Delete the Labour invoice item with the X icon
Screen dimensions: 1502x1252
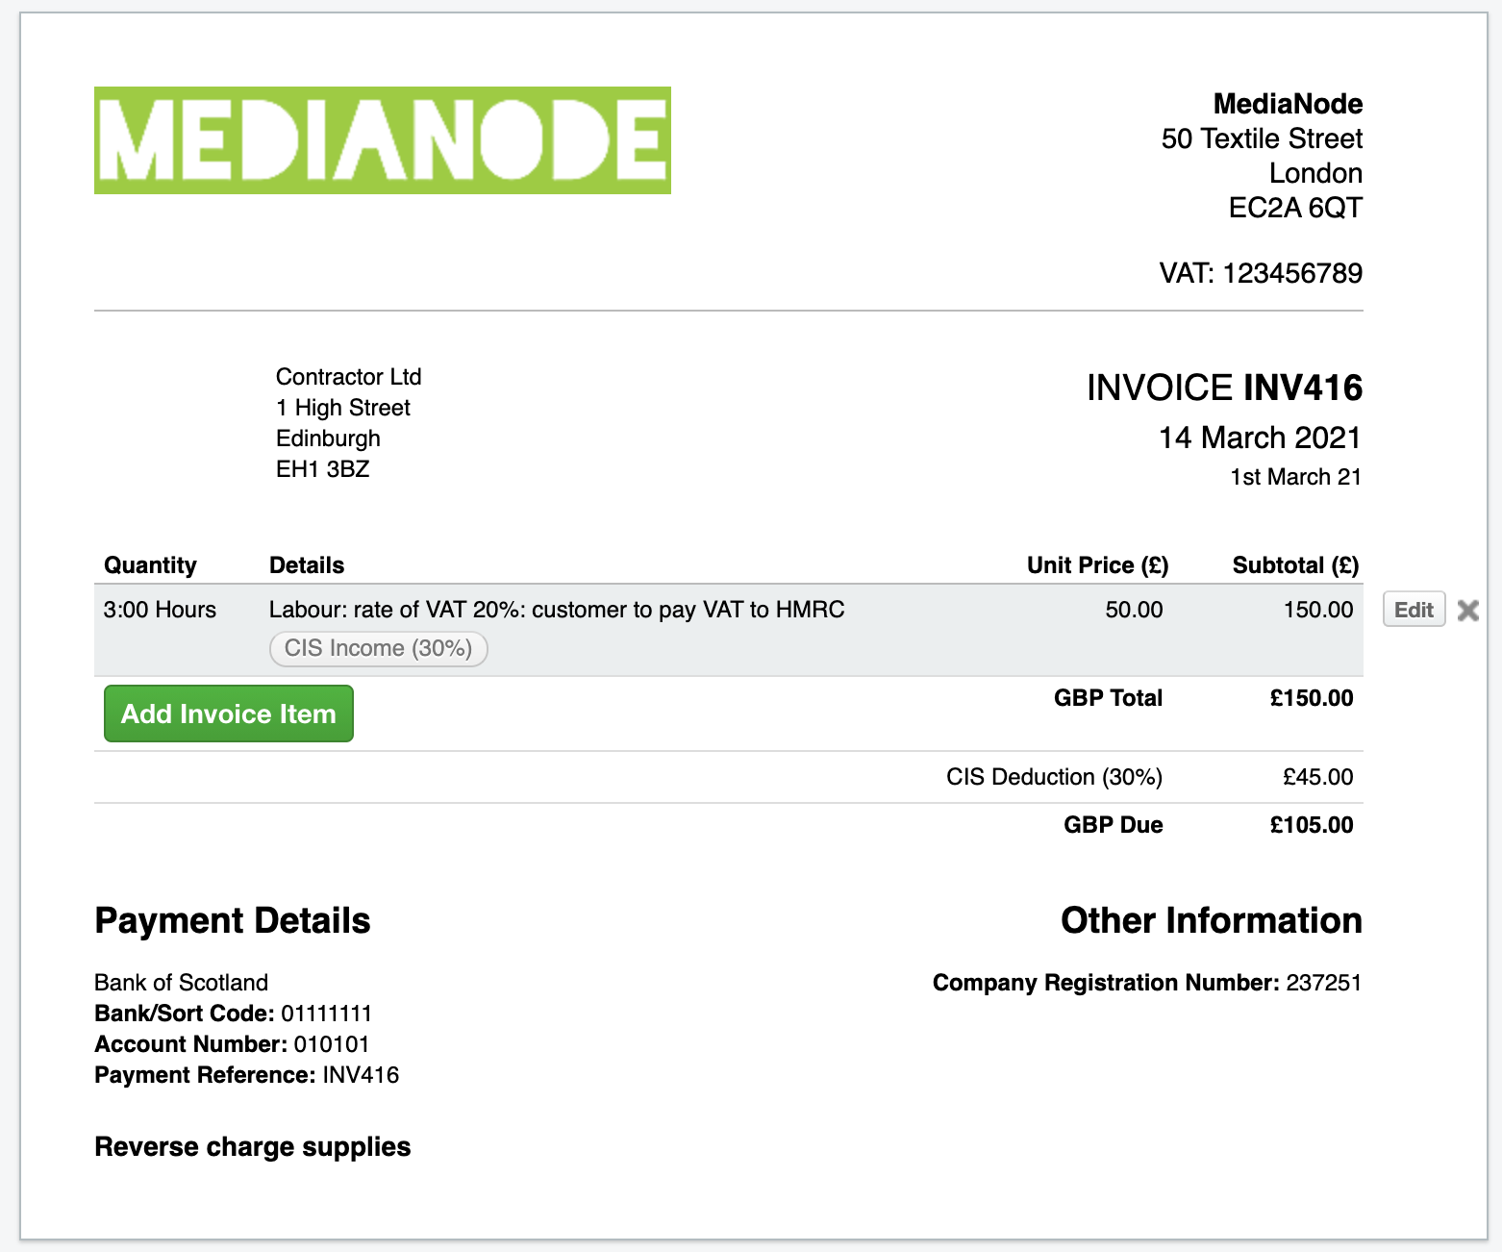coord(1467,611)
